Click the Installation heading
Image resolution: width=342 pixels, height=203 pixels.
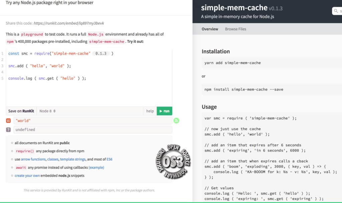215,52
